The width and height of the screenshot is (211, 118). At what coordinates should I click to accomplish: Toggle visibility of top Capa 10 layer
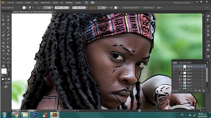click(174, 67)
